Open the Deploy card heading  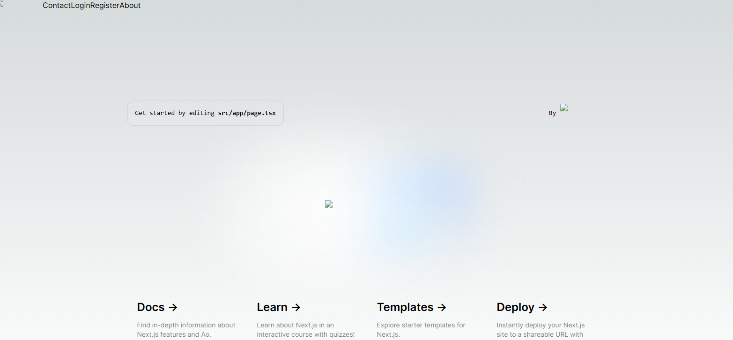point(515,307)
